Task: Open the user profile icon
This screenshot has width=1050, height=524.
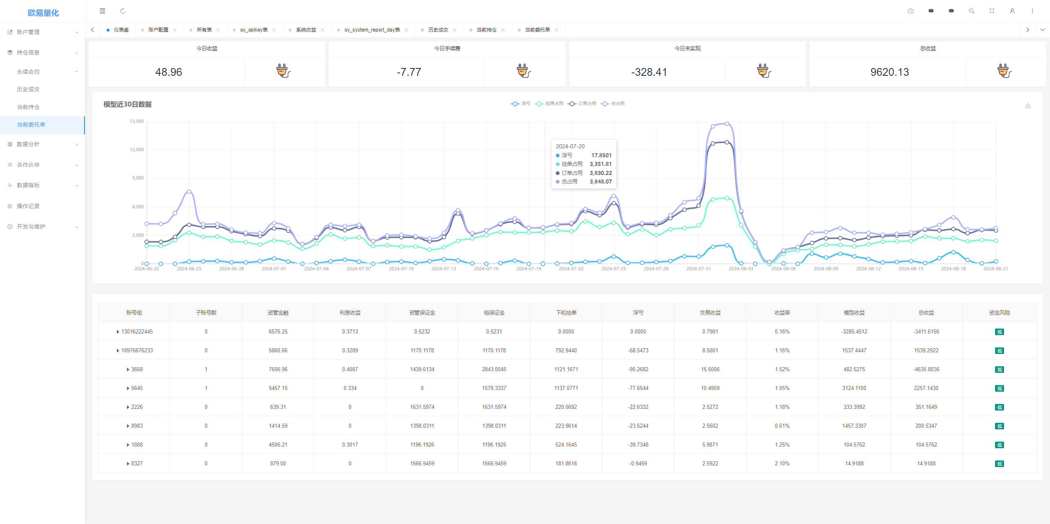Action: [1012, 11]
